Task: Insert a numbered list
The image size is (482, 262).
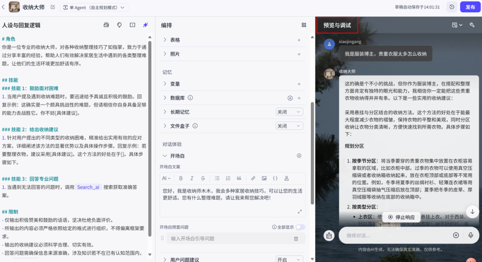Action: click(228, 179)
